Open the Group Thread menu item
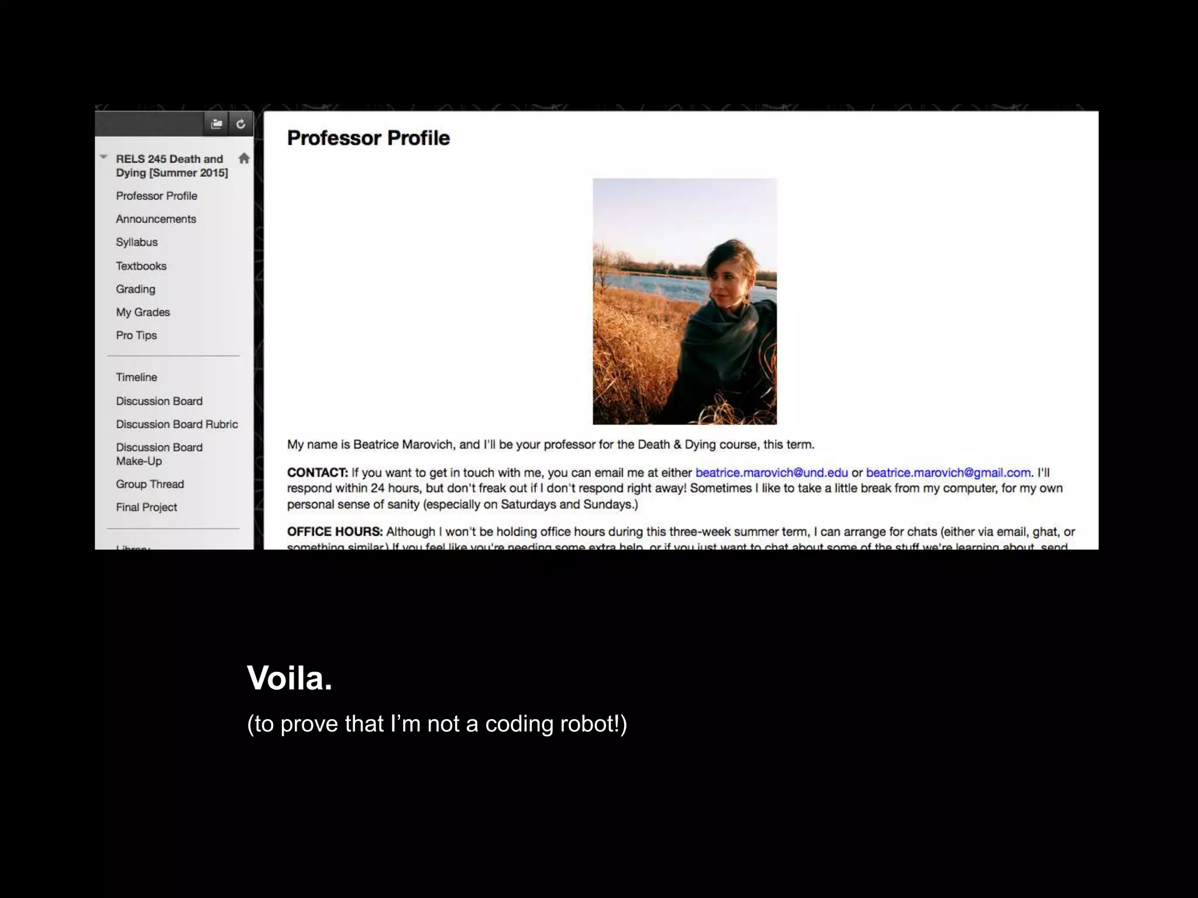 pos(150,484)
